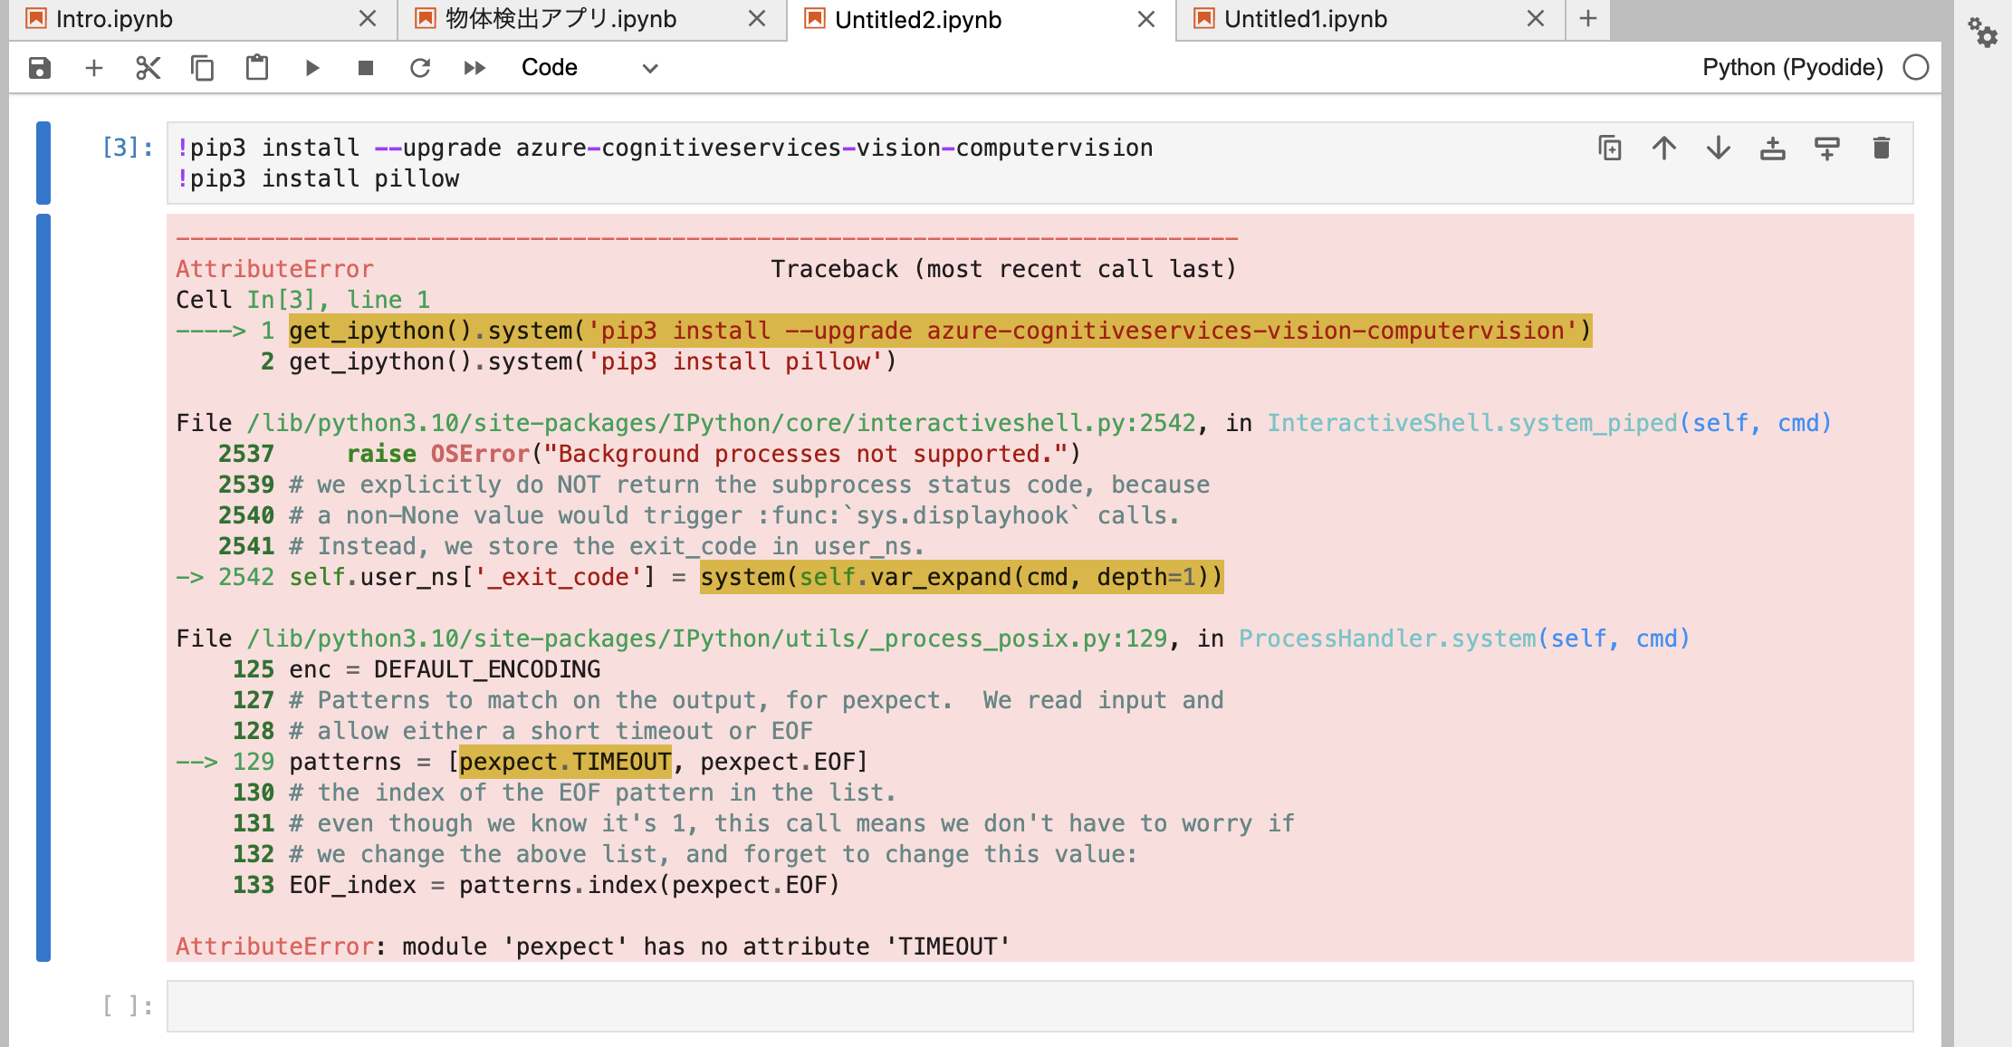Delete cell In[3] with the trash icon
The width and height of the screenshot is (2012, 1047).
[x=1882, y=148]
